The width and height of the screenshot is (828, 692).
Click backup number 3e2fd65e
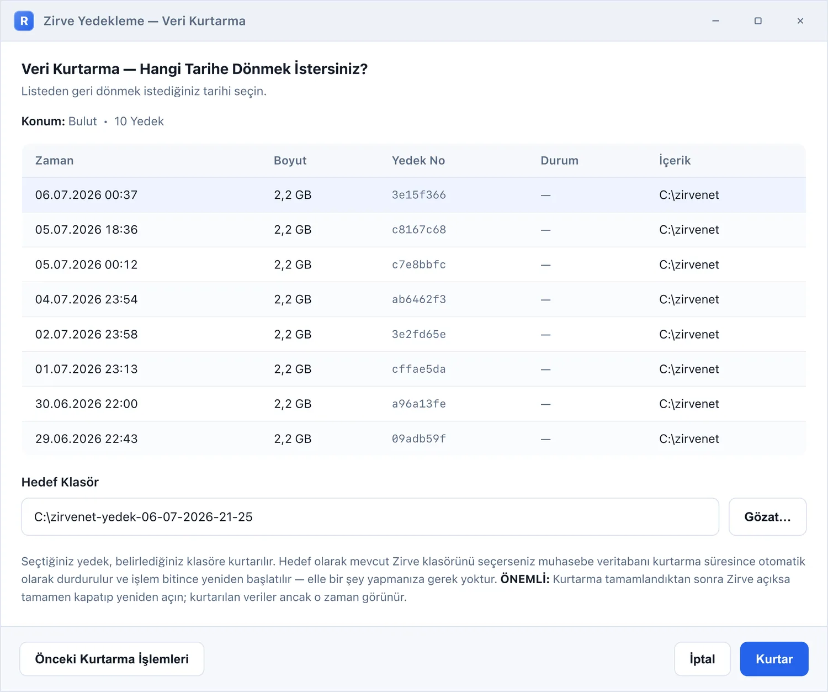419,334
